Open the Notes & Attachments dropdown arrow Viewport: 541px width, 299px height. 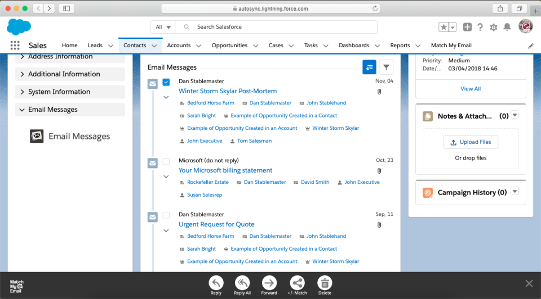(515, 115)
